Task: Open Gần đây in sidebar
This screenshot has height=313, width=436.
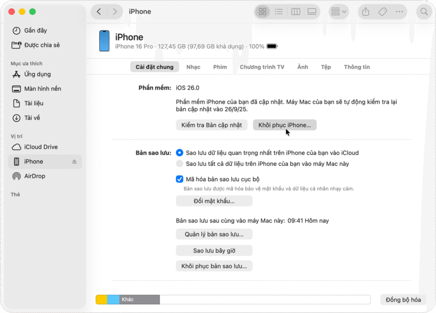Action: [x=45, y=31]
